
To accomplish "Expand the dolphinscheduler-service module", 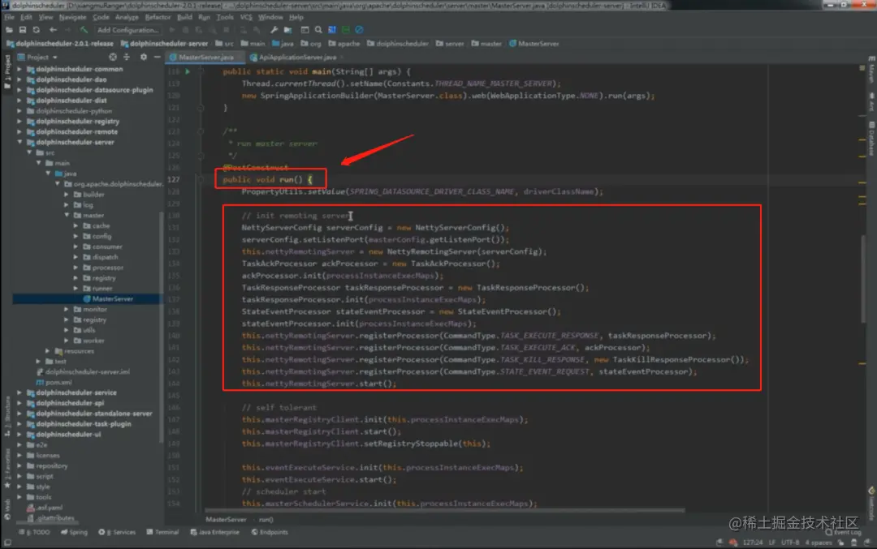I will point(19,392).
